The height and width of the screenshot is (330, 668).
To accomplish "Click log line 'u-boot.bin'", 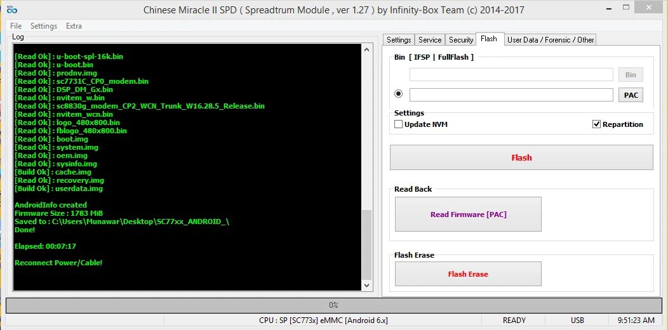I will click(54, 65).
